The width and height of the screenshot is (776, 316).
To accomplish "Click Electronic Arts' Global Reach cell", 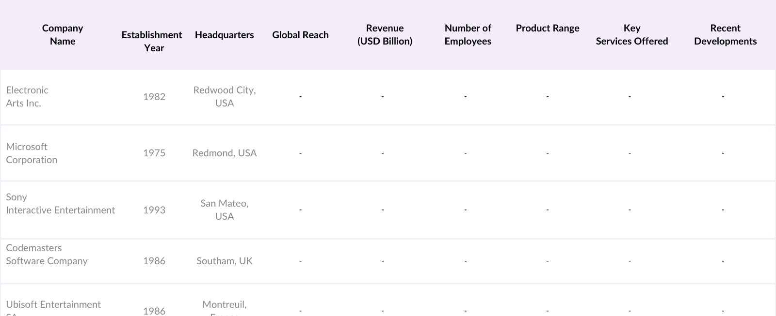I will (x=300, y=96).
